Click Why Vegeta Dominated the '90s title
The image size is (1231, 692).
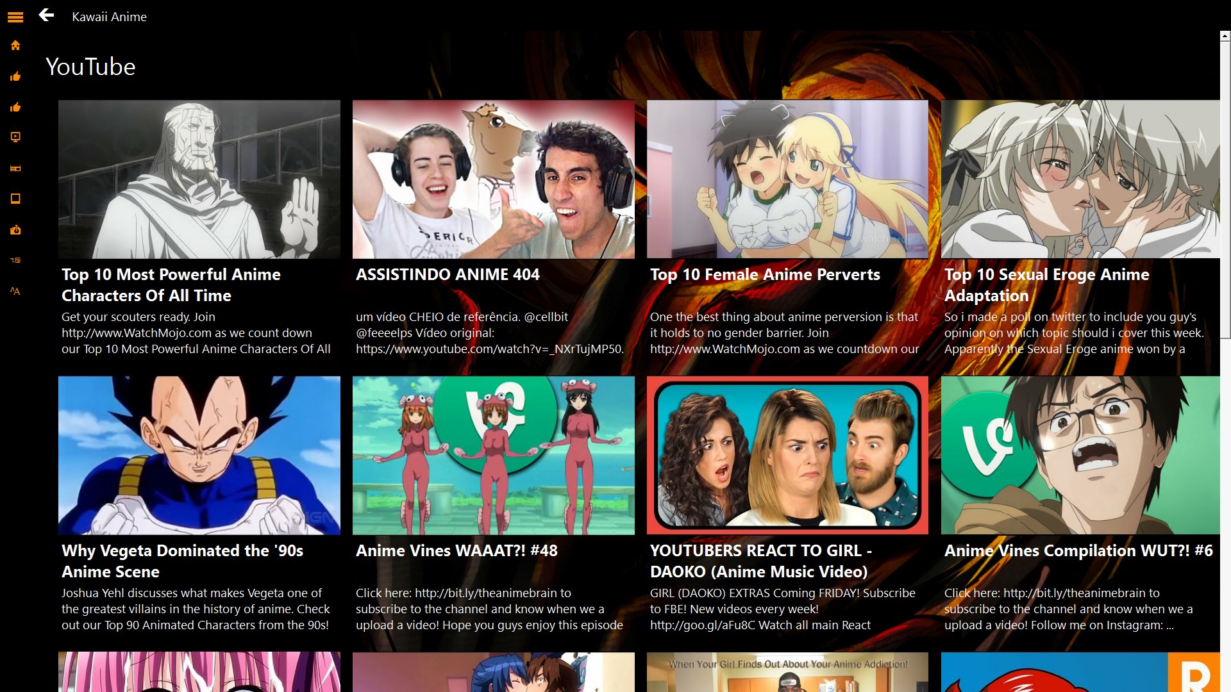tap(182, 561)
